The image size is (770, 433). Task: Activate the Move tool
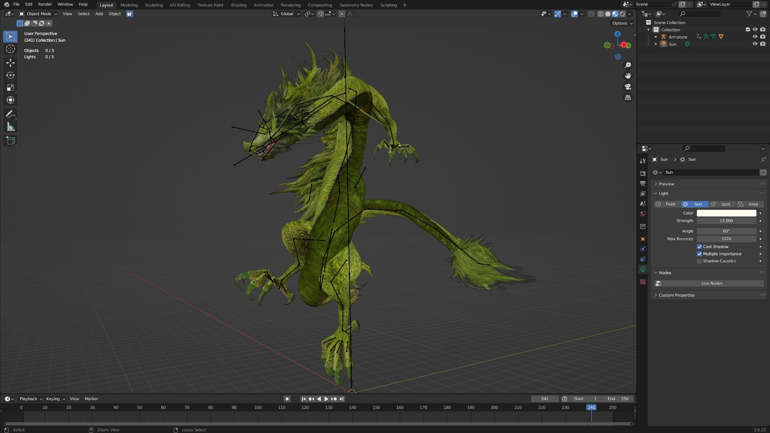click(x=10, y=63)
